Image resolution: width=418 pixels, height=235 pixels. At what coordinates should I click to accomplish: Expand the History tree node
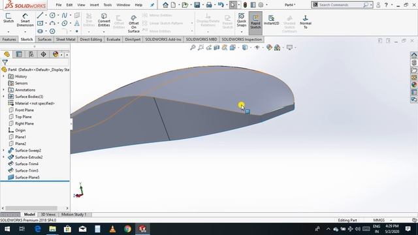3,76
